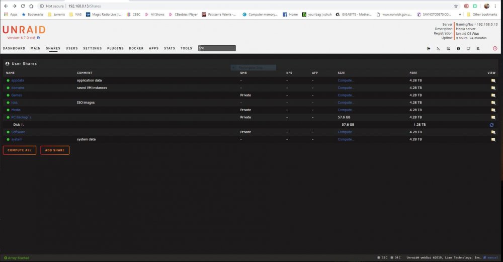Viewport: 503px width, 262px height.
Task: Compute the size of the Games share
Action: coord(345,95)
